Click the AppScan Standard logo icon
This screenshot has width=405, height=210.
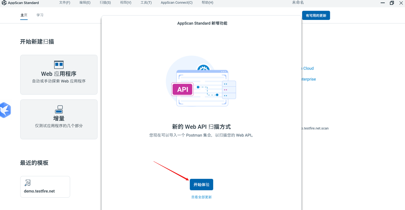(x=4, y=3)
